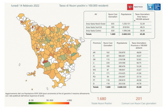Click the date lunedì 14 febbraio 2022
Screen dimensions: 166x110
pos(25,5)
